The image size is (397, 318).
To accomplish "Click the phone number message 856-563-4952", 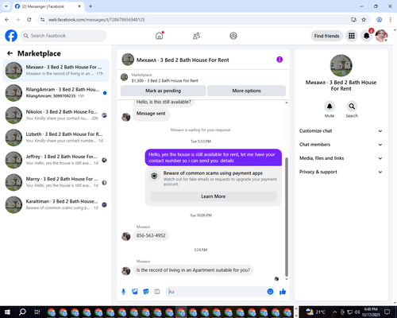I will [151, 235].
